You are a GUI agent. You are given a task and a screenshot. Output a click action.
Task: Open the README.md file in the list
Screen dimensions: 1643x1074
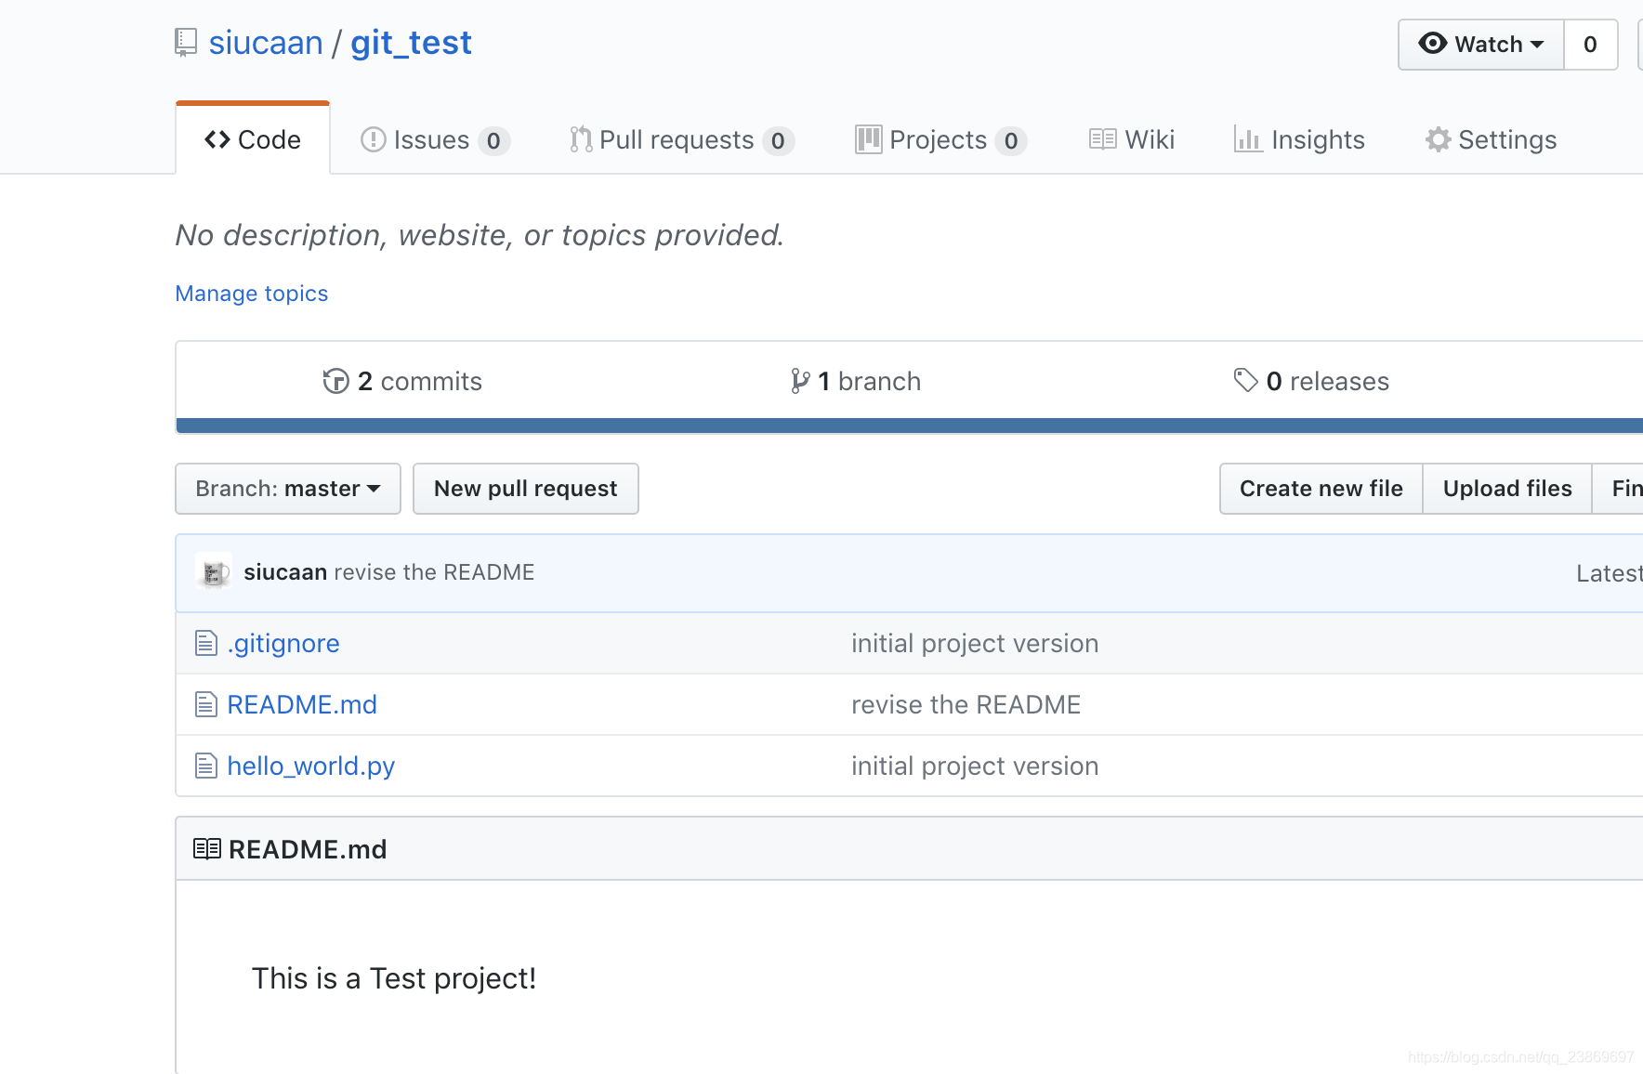click(302, 704)
